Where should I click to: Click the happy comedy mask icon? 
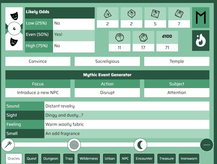point(14,16)
